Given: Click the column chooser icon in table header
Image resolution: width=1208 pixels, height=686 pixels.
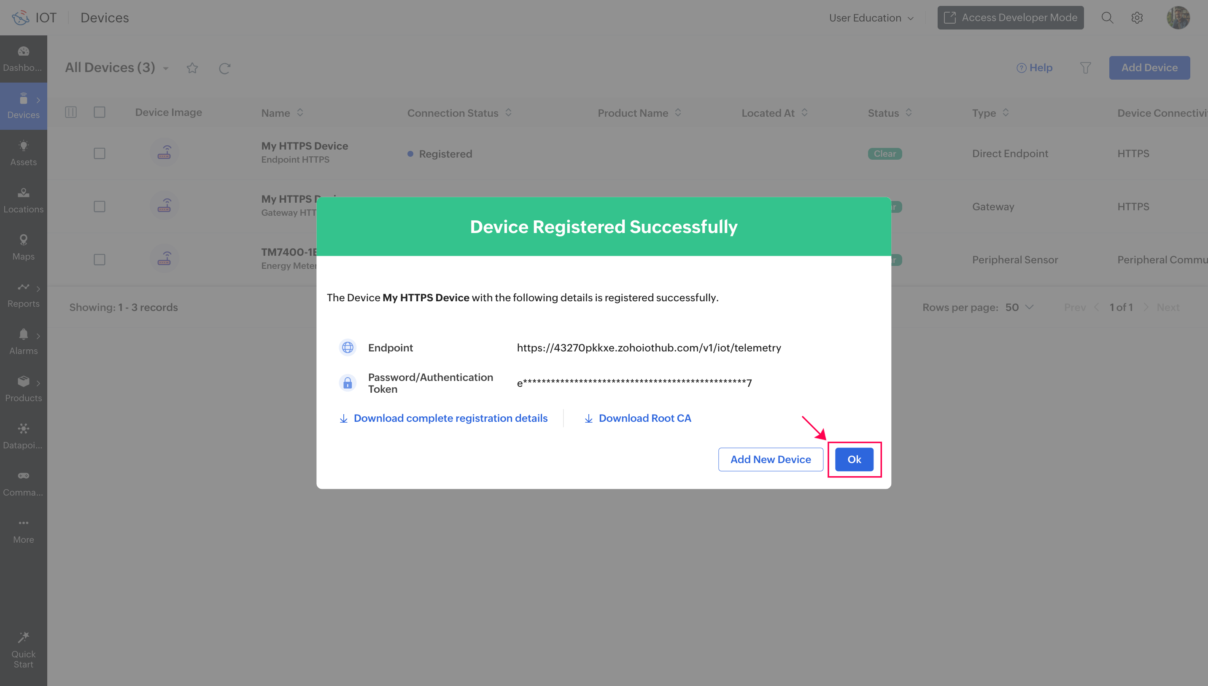Looking at the screenshot, I should point(71,112).
